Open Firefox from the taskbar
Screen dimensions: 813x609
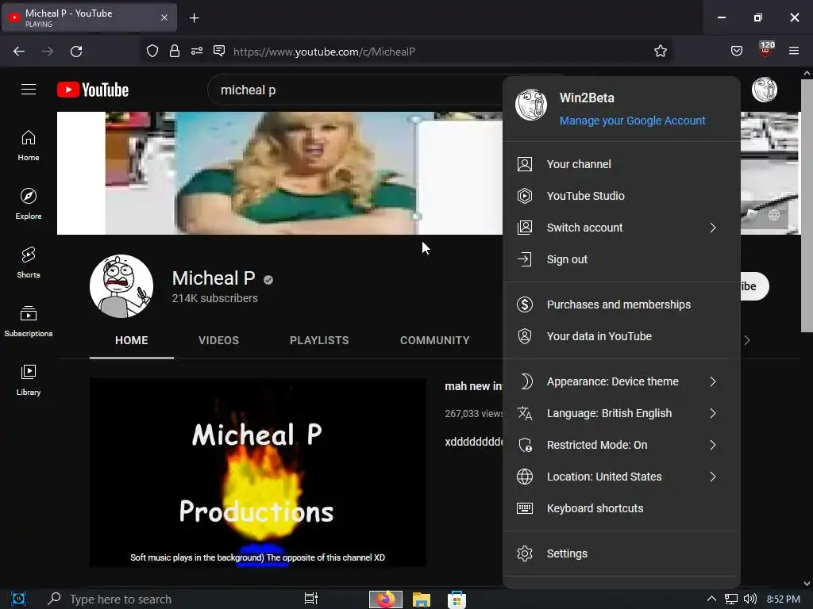[x=385, y=599]
